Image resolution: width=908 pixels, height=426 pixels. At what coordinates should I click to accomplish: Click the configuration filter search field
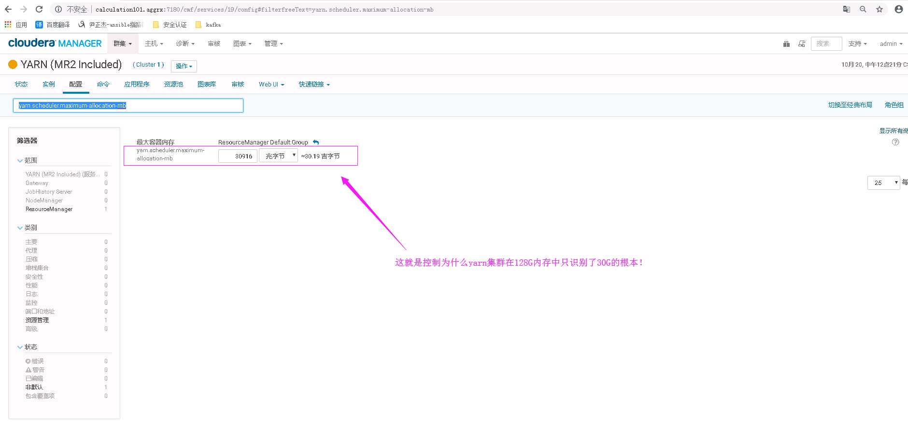pyautogui.click(x=128, y=105)
